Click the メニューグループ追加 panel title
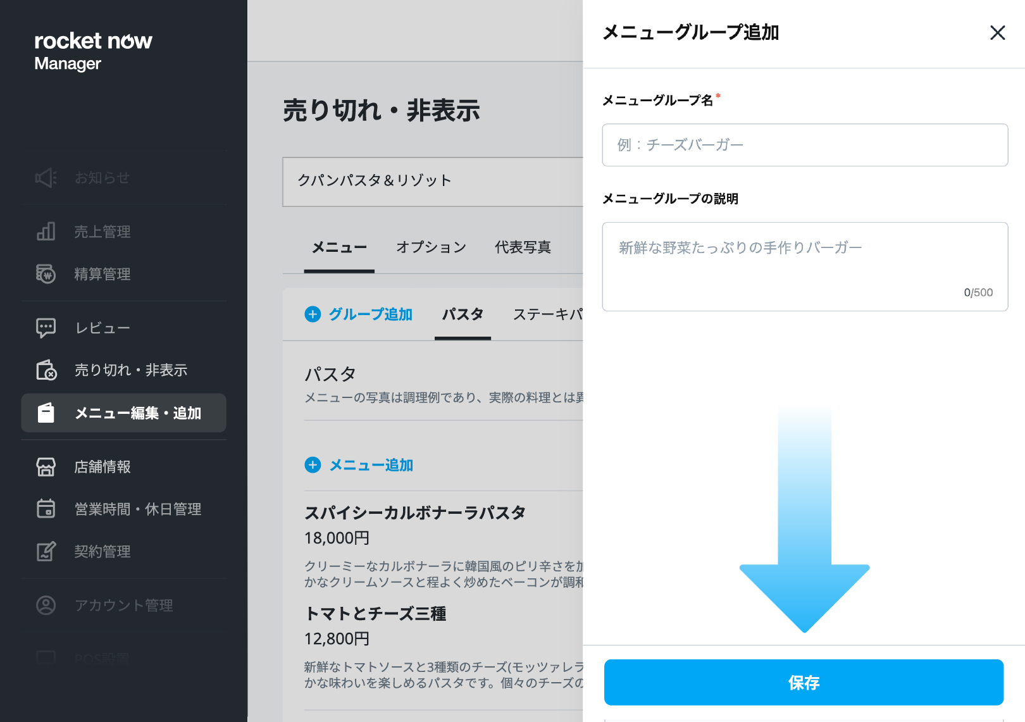The width and height of the screenshot is (1025, 722). [690, 32]
